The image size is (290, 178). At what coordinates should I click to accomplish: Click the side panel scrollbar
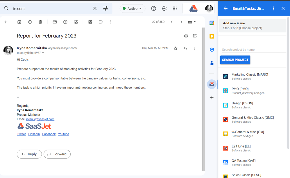[x=288, y=83]
